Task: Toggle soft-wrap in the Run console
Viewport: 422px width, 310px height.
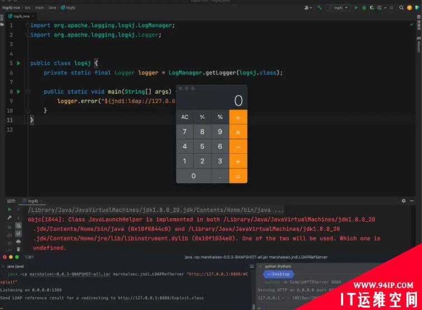Action: [x=18, y=225]
